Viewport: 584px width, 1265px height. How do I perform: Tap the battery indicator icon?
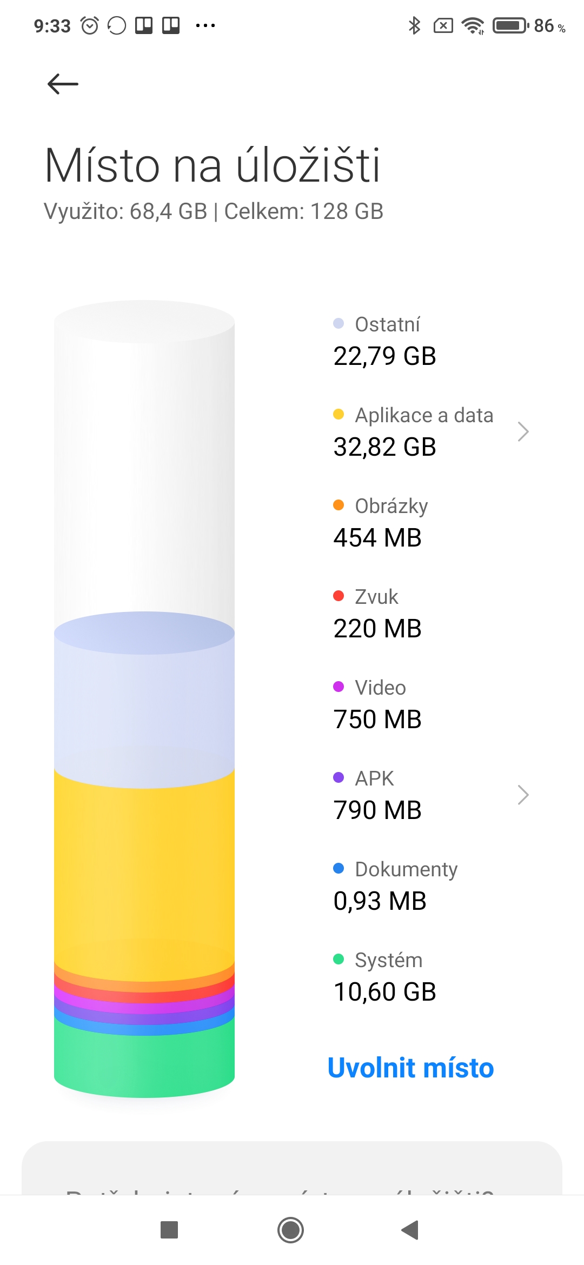coord(510,25)
